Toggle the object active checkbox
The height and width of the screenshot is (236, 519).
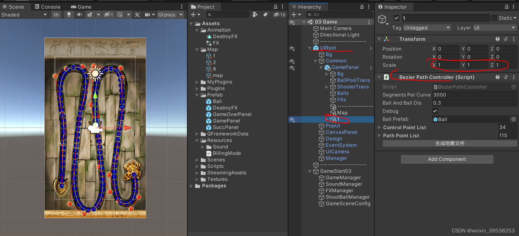tap(396, 18)
